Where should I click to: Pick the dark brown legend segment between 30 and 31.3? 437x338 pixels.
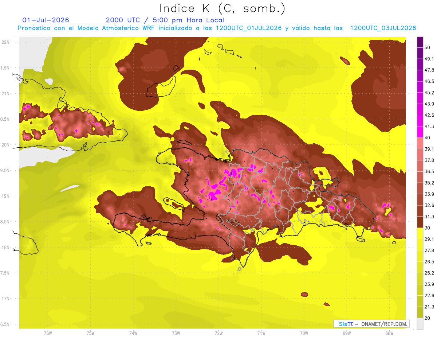[420, 222]
